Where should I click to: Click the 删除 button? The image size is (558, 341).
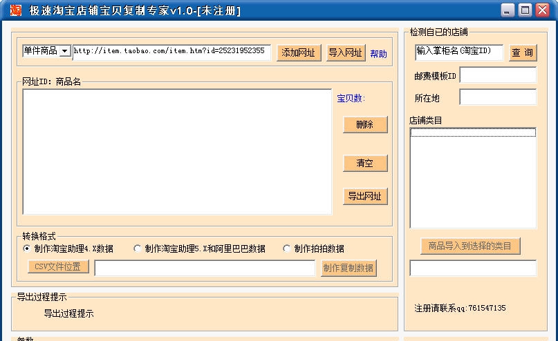pos(365,125)
